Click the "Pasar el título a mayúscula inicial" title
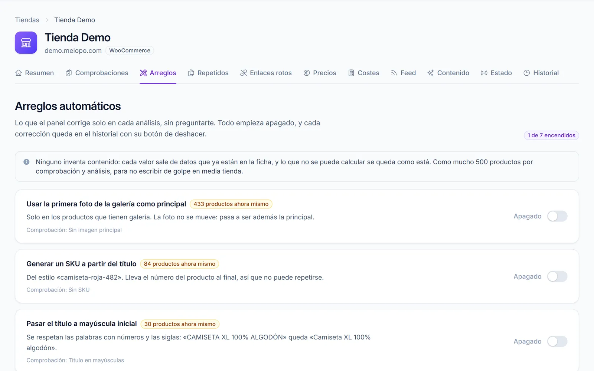Image resolution: width=594 pixels, height=371 pixels. click(82, 324)
